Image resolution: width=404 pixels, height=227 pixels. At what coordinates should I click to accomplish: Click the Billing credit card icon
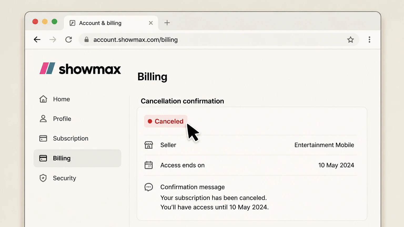43,158
